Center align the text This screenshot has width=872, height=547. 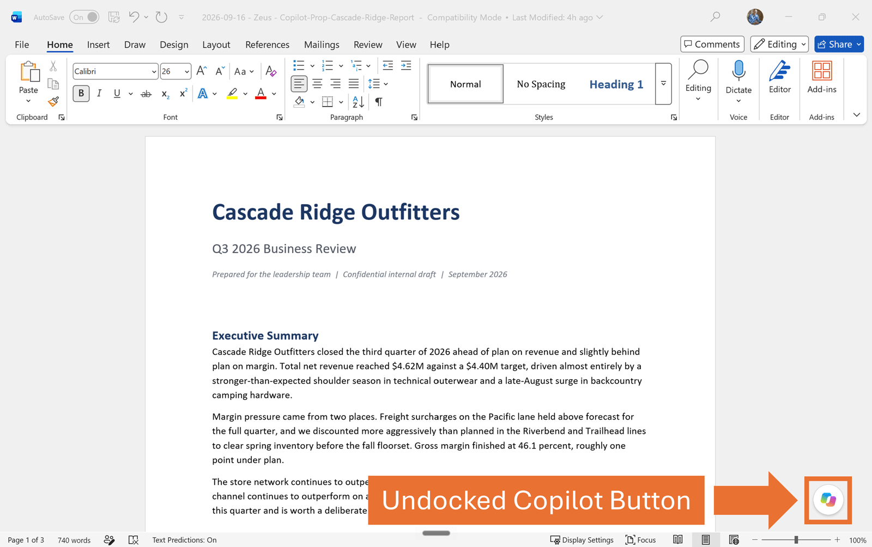tap(317, 84)
